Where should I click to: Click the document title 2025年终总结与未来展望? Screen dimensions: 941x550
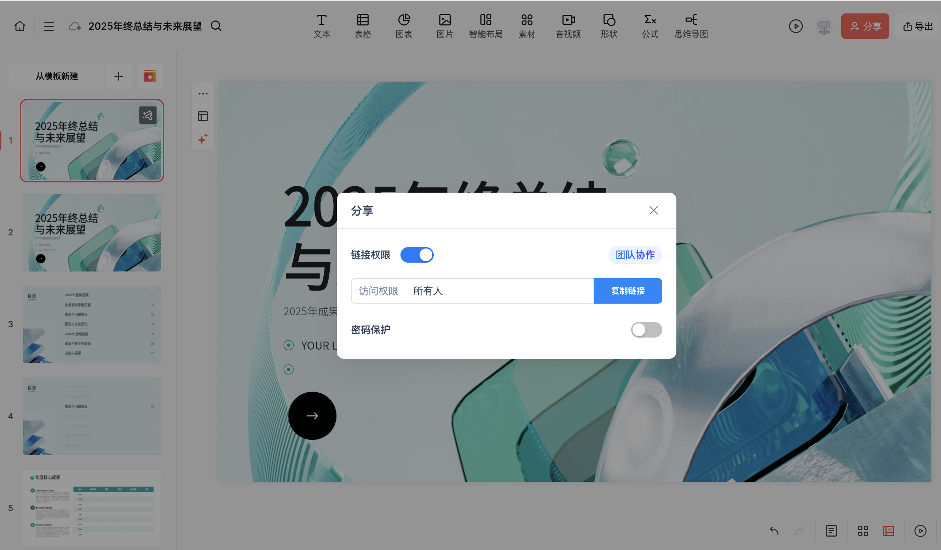[145, 26]
